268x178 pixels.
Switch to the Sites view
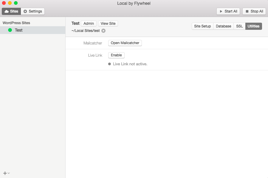11,11
